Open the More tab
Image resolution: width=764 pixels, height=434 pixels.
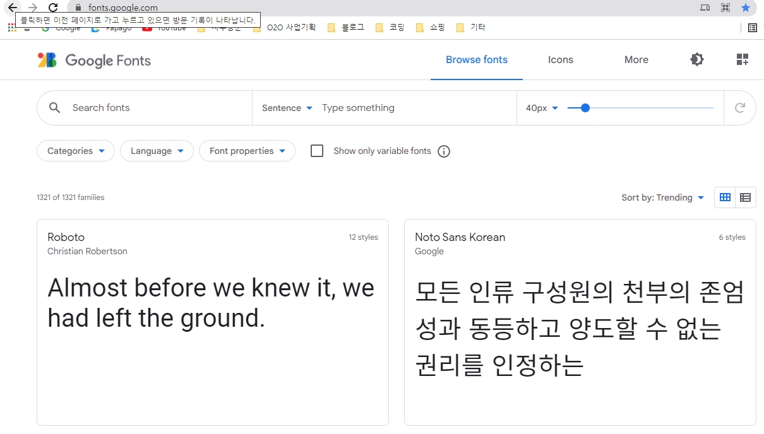[636, 60]
